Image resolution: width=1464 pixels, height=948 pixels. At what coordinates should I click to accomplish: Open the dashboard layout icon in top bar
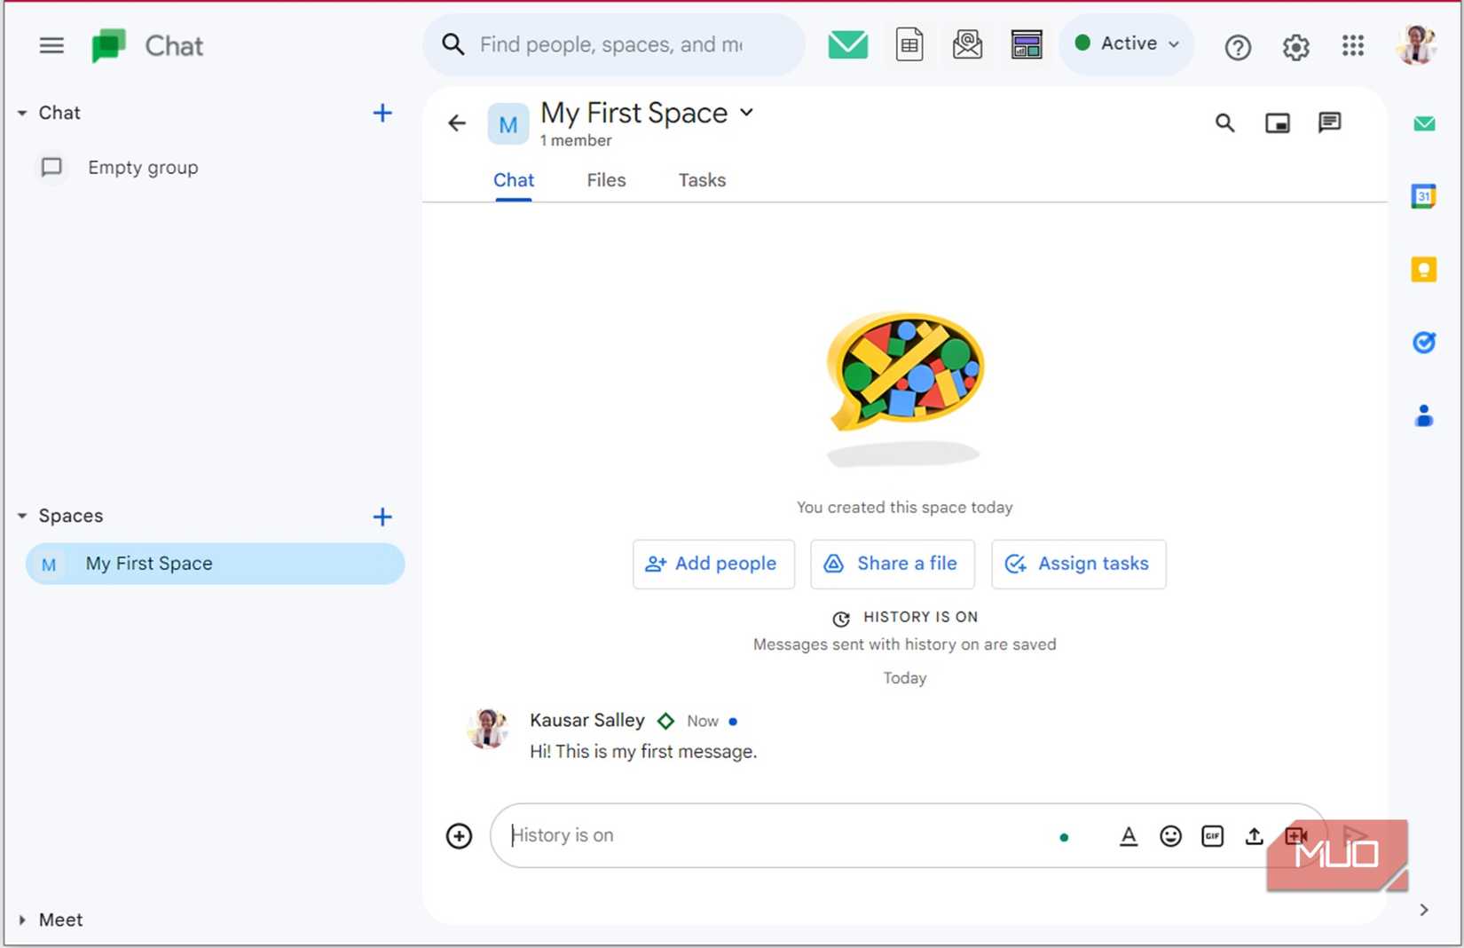click(1027, 44)
